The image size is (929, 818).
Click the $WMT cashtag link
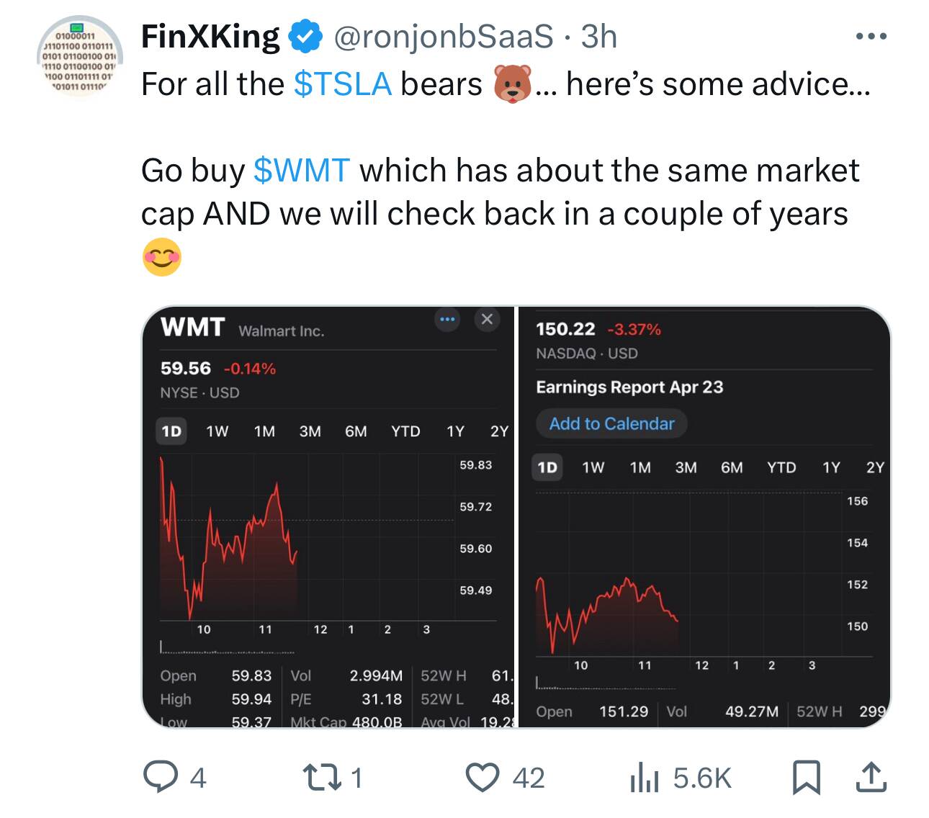point(302,171)
